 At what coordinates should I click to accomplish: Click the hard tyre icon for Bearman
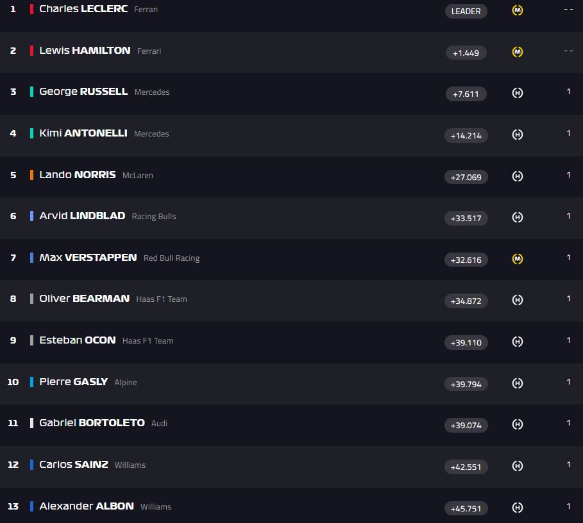[x=518, y=300]
